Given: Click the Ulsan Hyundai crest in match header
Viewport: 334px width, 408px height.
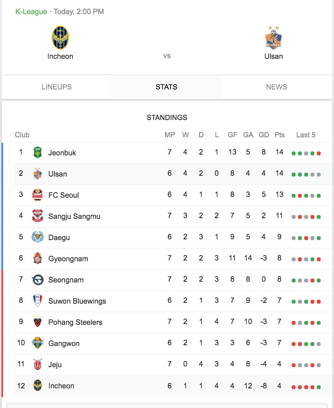Looking at the screenshot, I should [x=274, y=38].
